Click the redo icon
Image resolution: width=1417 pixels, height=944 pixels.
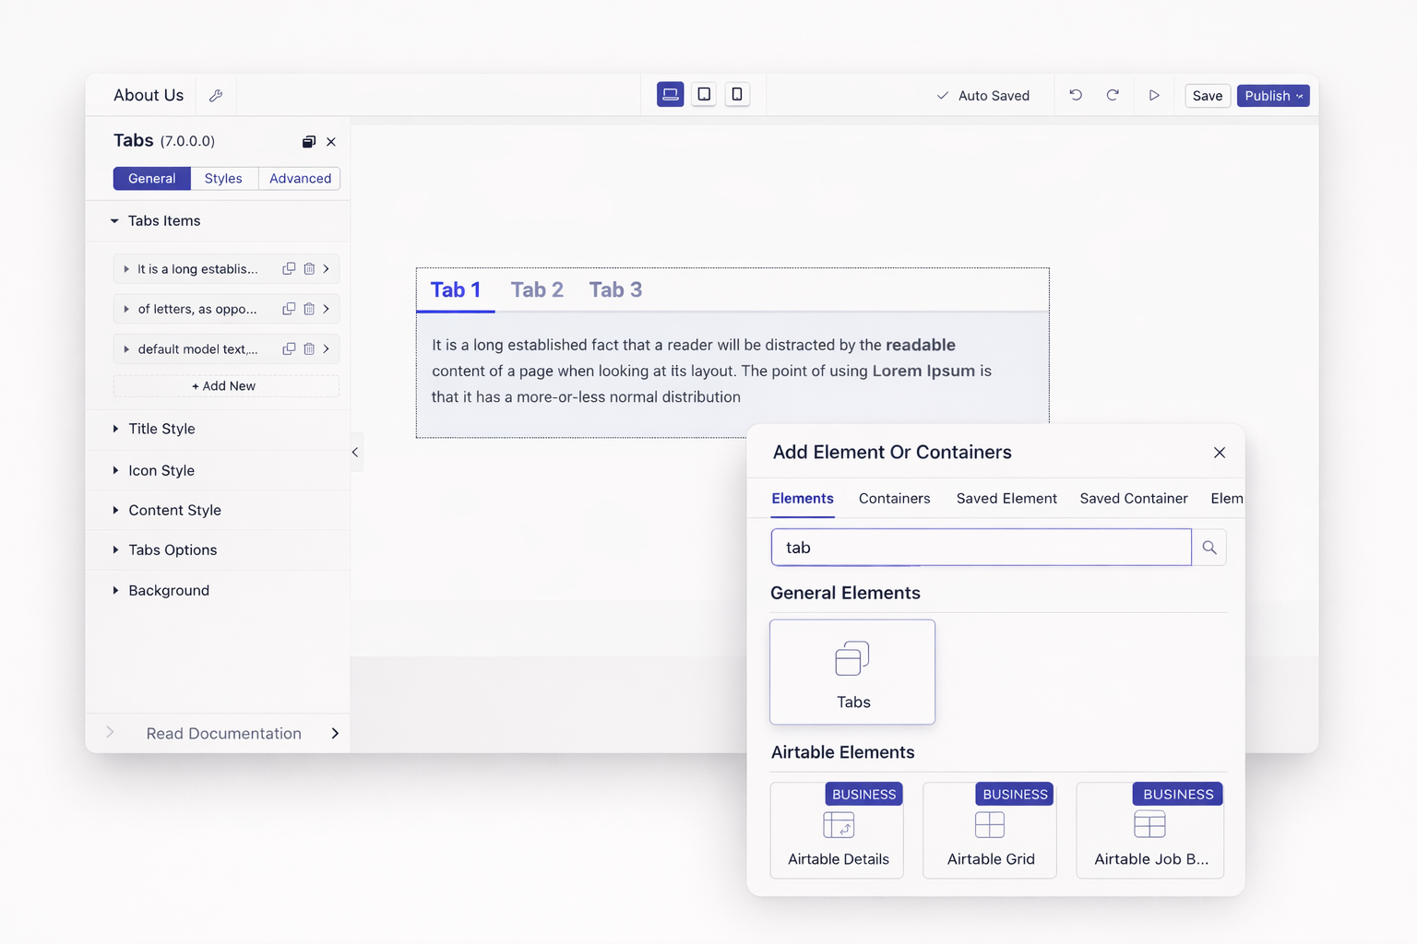pos(1113,95)
